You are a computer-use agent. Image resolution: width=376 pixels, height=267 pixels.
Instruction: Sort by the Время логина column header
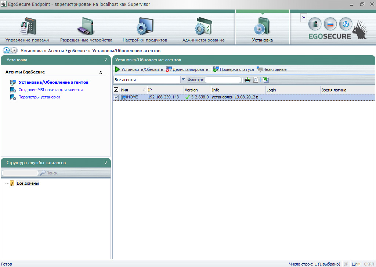pos(347,90)
